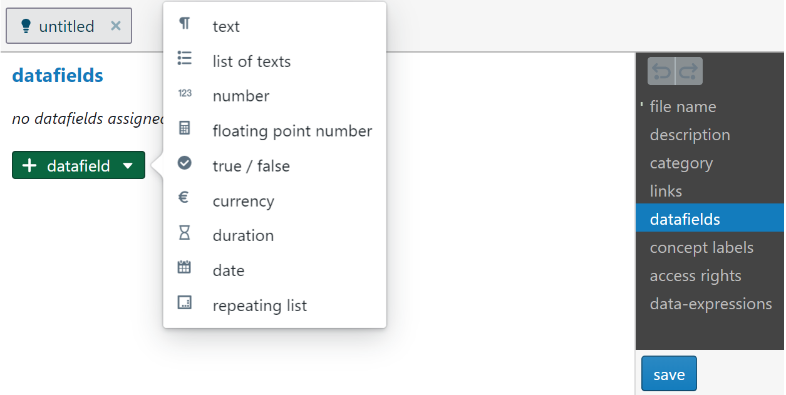Click the redo arrow button
The image size is (786, 395).
coord(689,71)
